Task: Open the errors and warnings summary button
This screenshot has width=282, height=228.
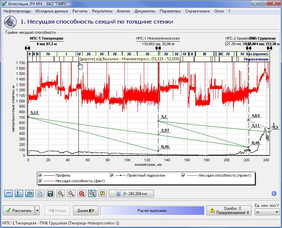Action: [x=229, y=211]
